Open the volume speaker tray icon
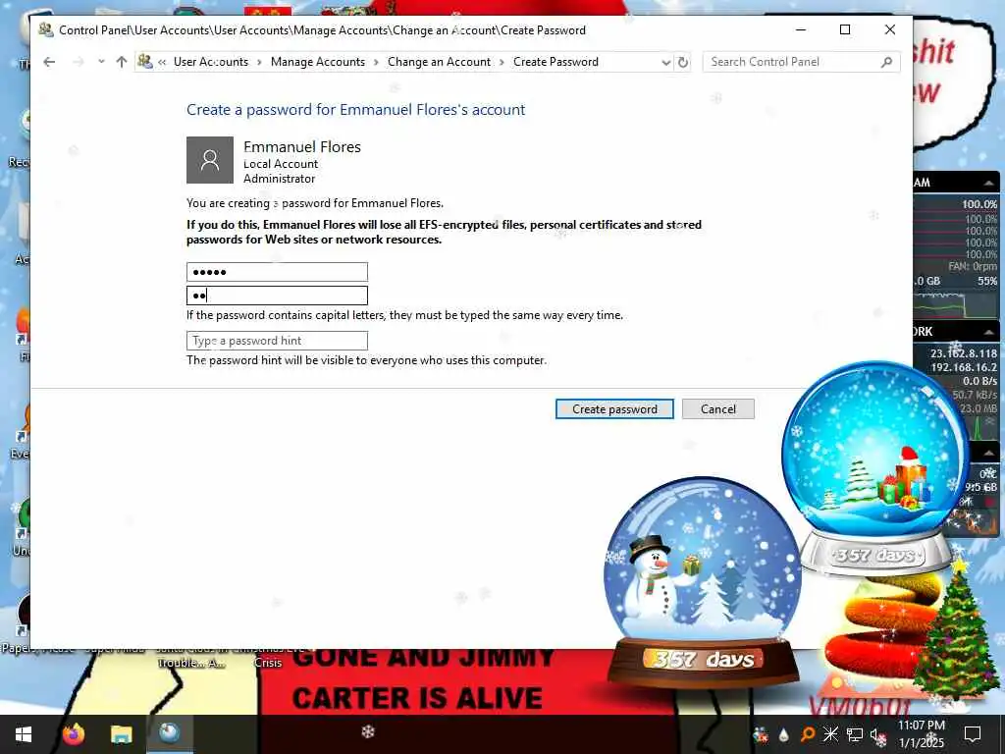 (x=878, y=736)
